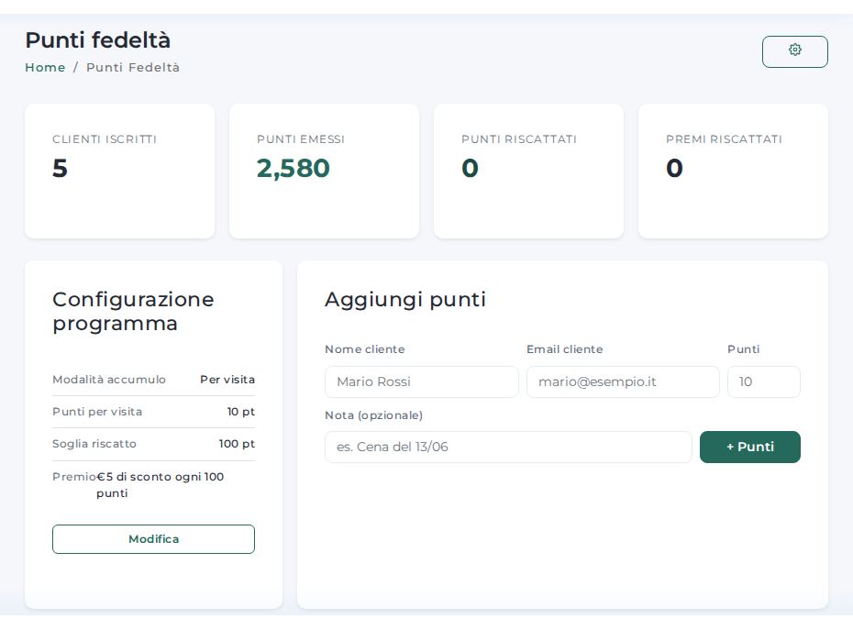Click the 'PUNTI RISCATTATI' card label

pos(519,139)
